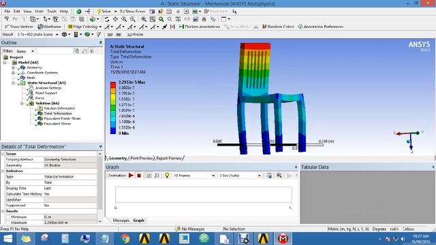
Task: Click the red maximum legend color band
Action: [113, 85]
